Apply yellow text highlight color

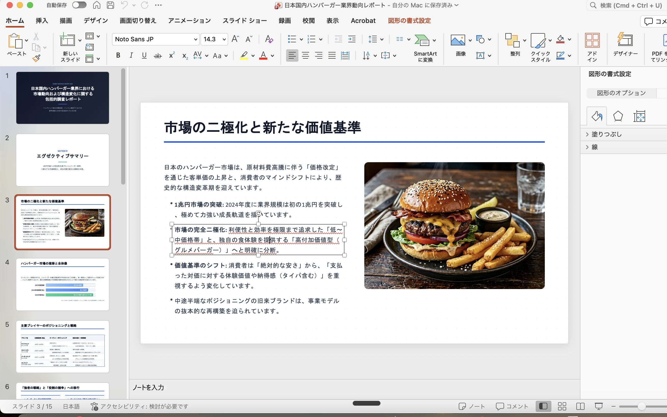(244, 55)
